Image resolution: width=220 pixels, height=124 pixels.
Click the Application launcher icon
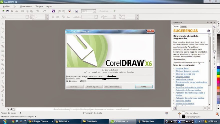(69, 11)
